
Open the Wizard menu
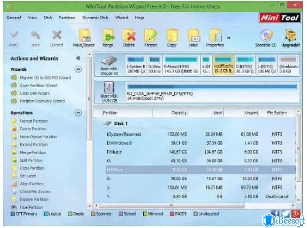122,18
